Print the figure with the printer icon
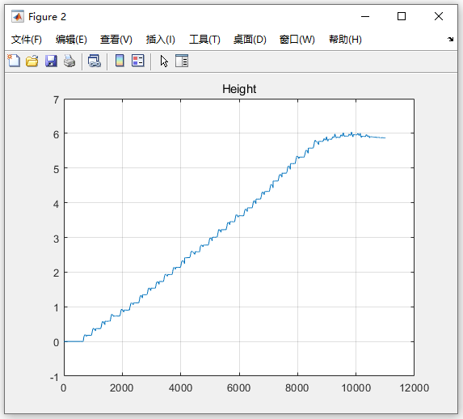The image size is (463, 419). [x=69, y=61]
